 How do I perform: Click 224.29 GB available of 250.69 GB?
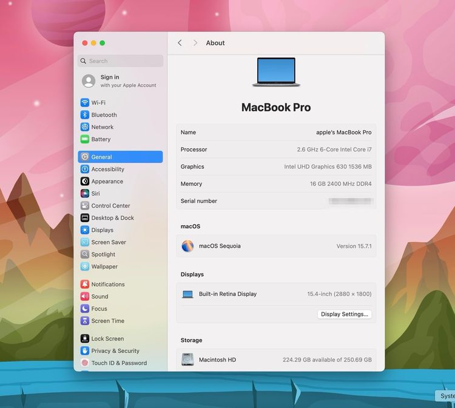click(327, 360)
